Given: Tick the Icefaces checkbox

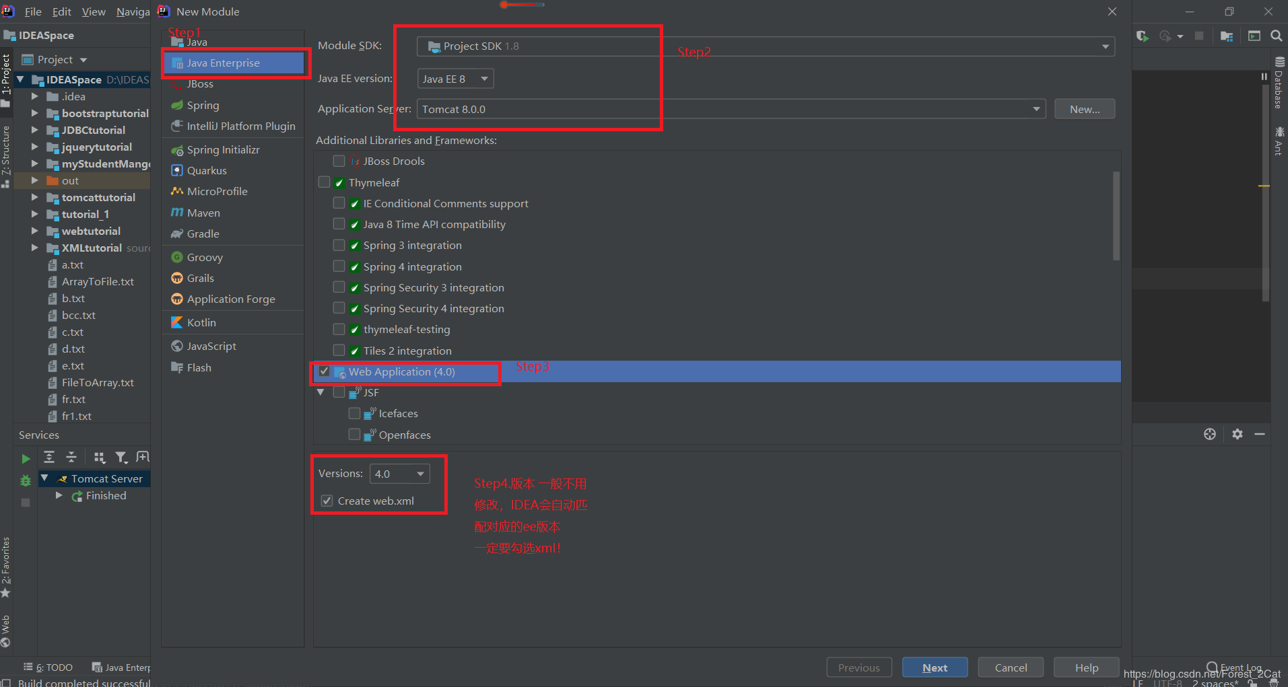Looking at the screenshot, I should (354, 413).
